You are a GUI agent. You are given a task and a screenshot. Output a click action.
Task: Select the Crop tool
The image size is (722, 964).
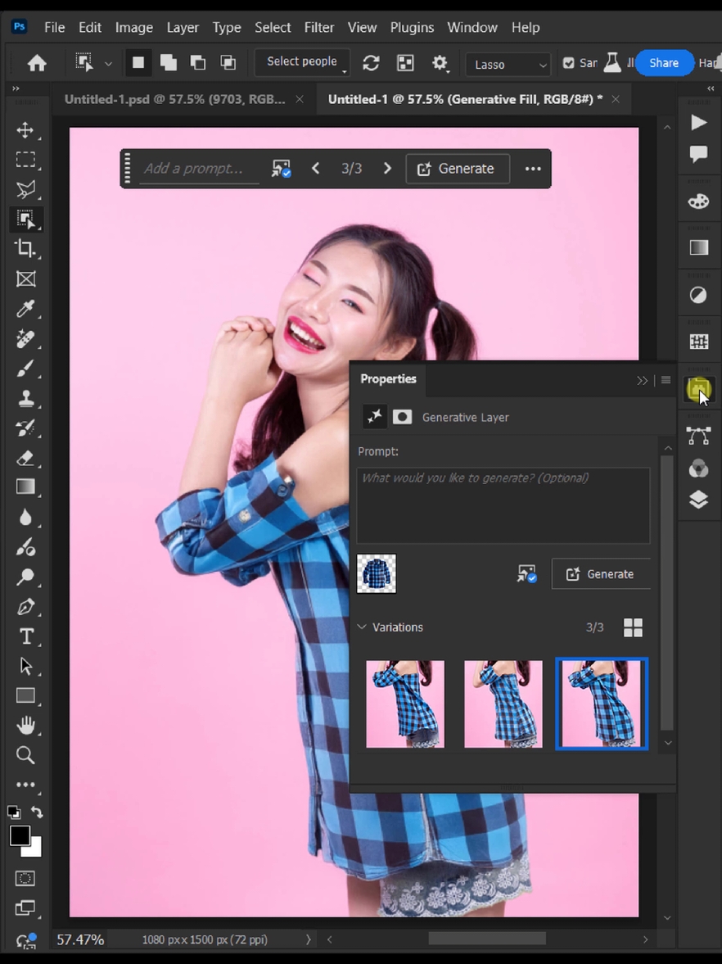point(25,248)
